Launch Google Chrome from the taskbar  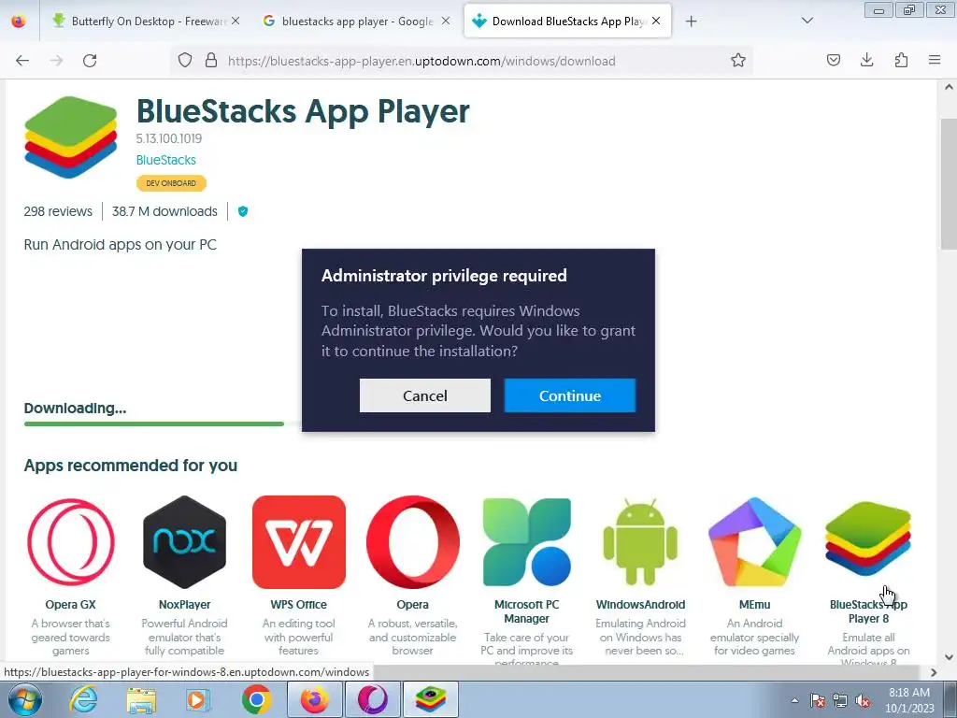click(256, 699)
